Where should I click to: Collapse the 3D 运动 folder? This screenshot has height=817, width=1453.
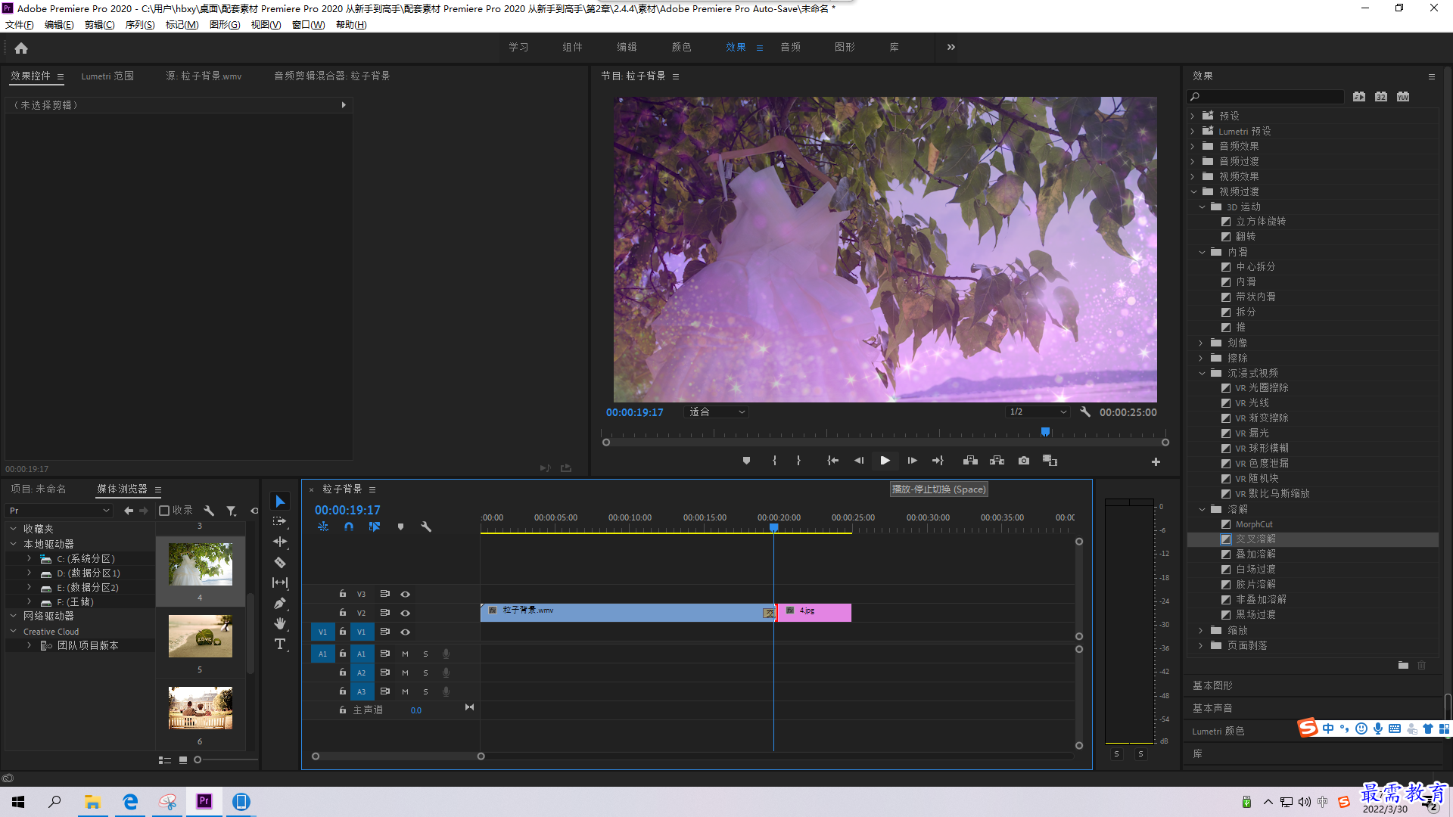pos(1202,207)
